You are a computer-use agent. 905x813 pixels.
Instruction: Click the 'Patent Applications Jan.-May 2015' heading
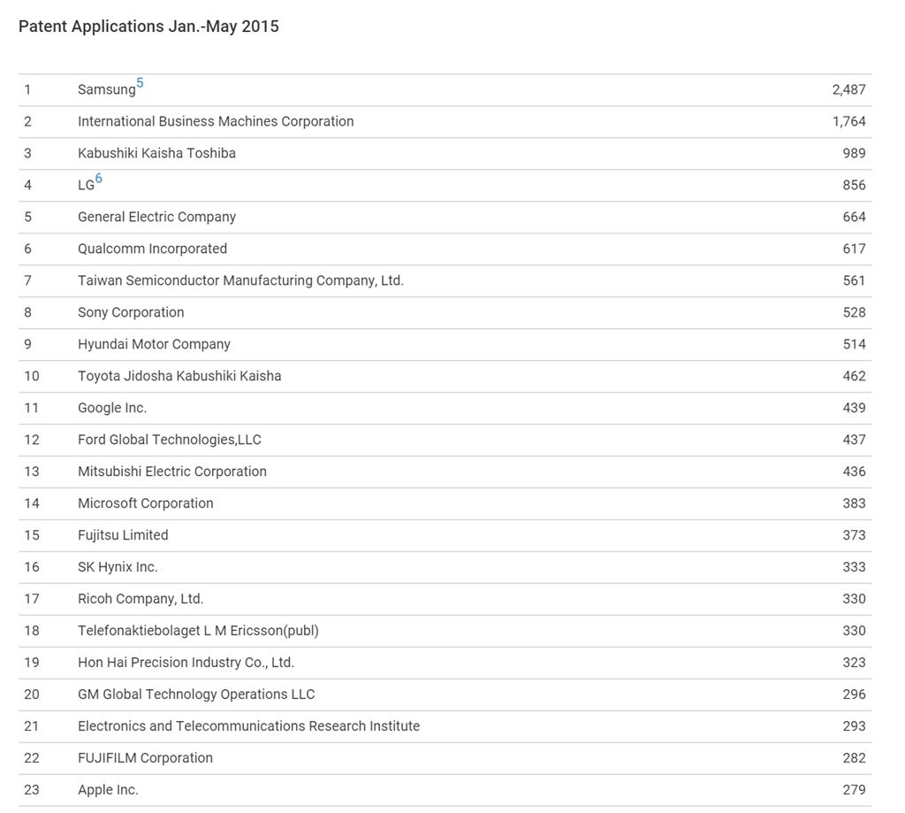coord(148,27)
